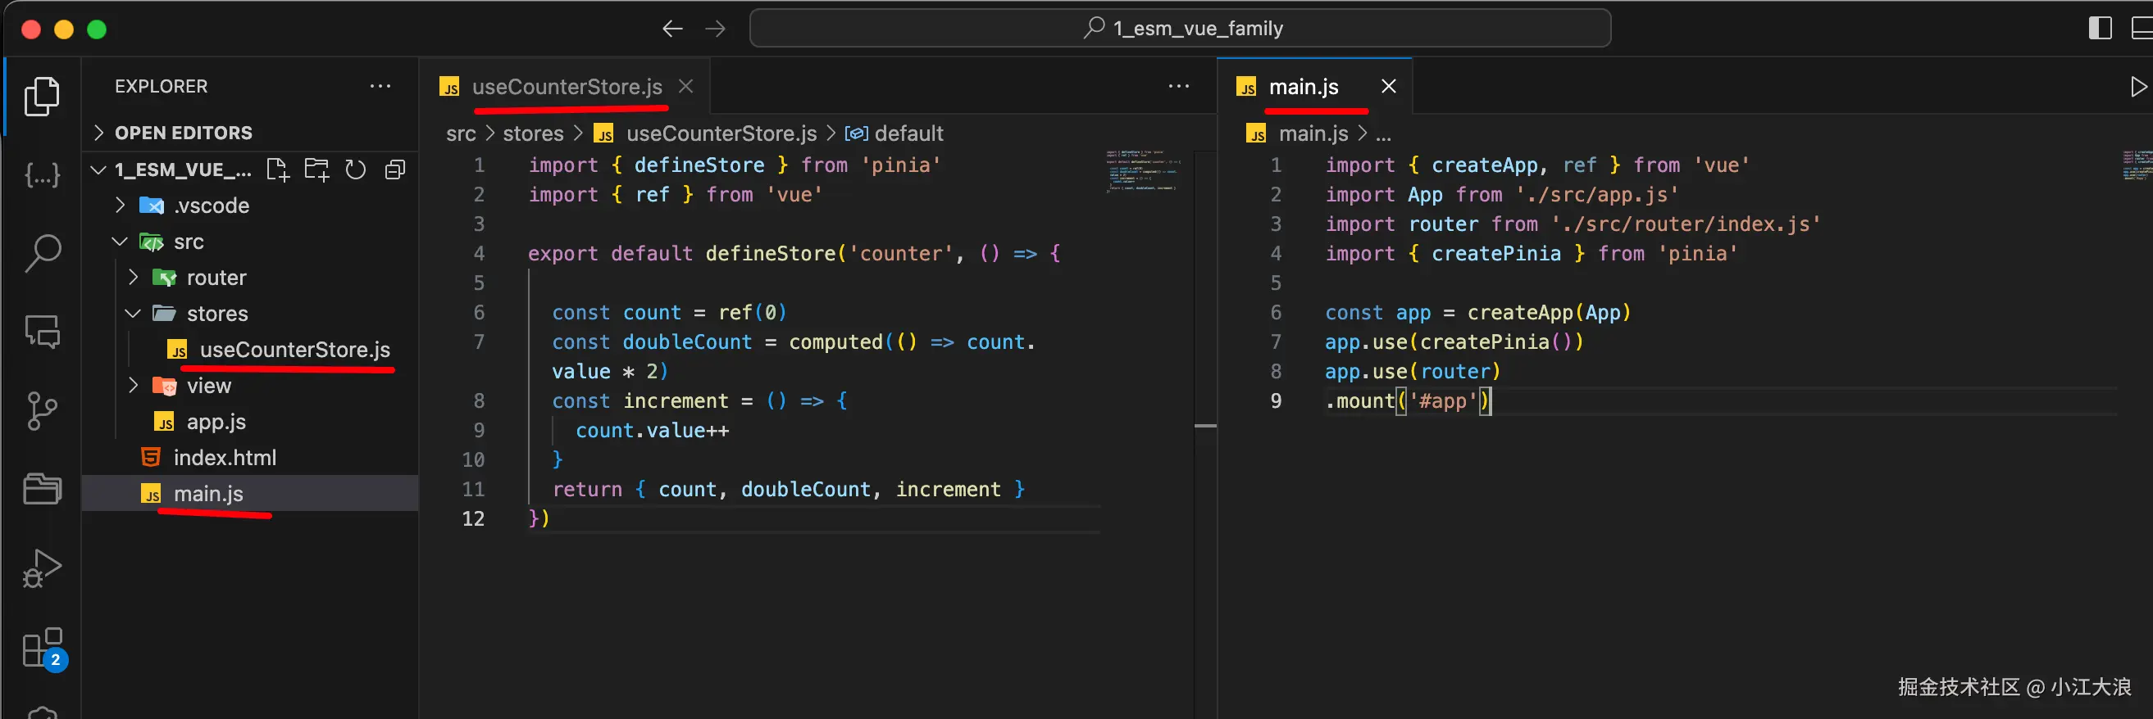Click the './src/router/index.js' import path
Image resolution: width=2153 pixels, height=719 pixels.
coord(1686,224)
